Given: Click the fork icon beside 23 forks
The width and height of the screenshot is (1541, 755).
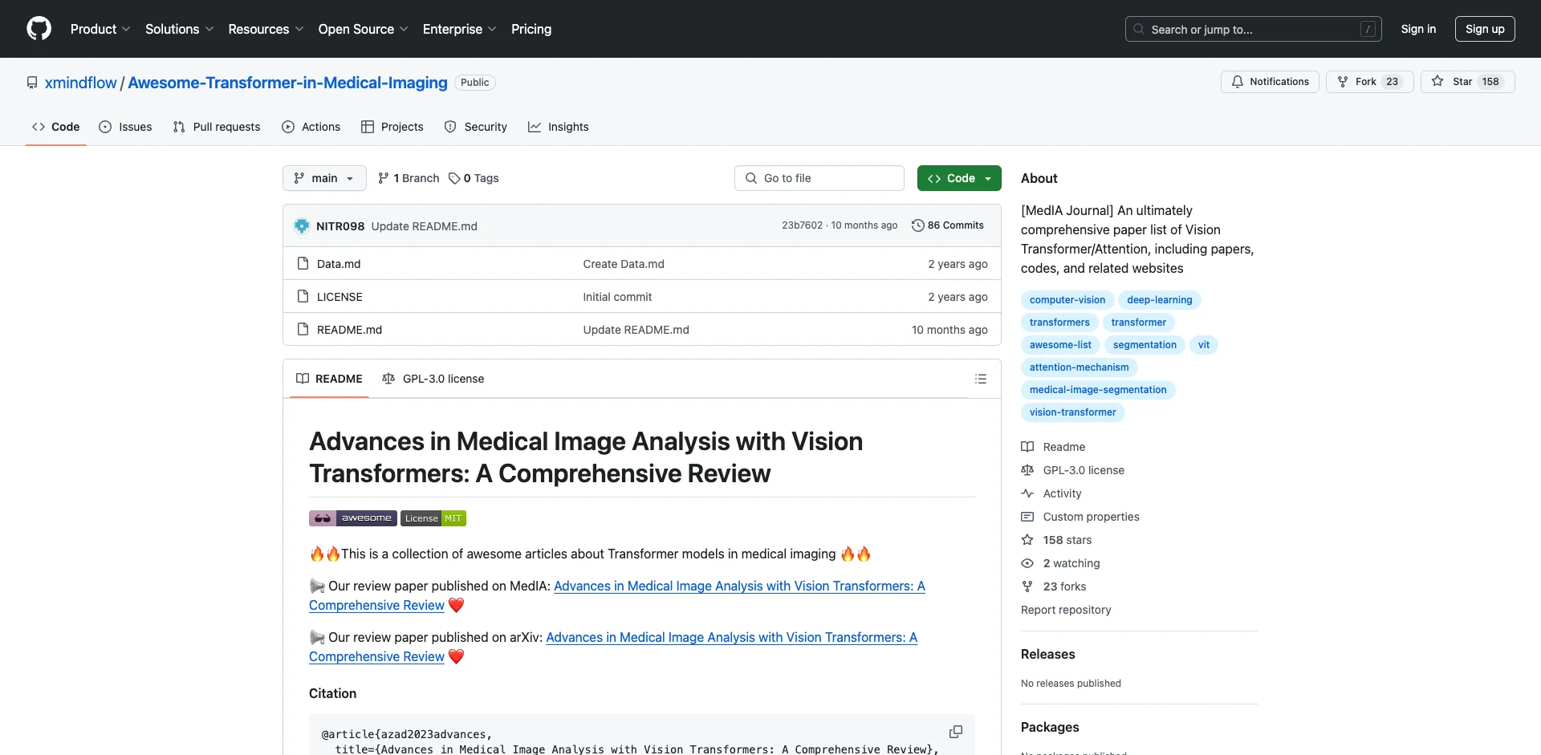Looking at the screenshot, I should [x=1027, y=587].
